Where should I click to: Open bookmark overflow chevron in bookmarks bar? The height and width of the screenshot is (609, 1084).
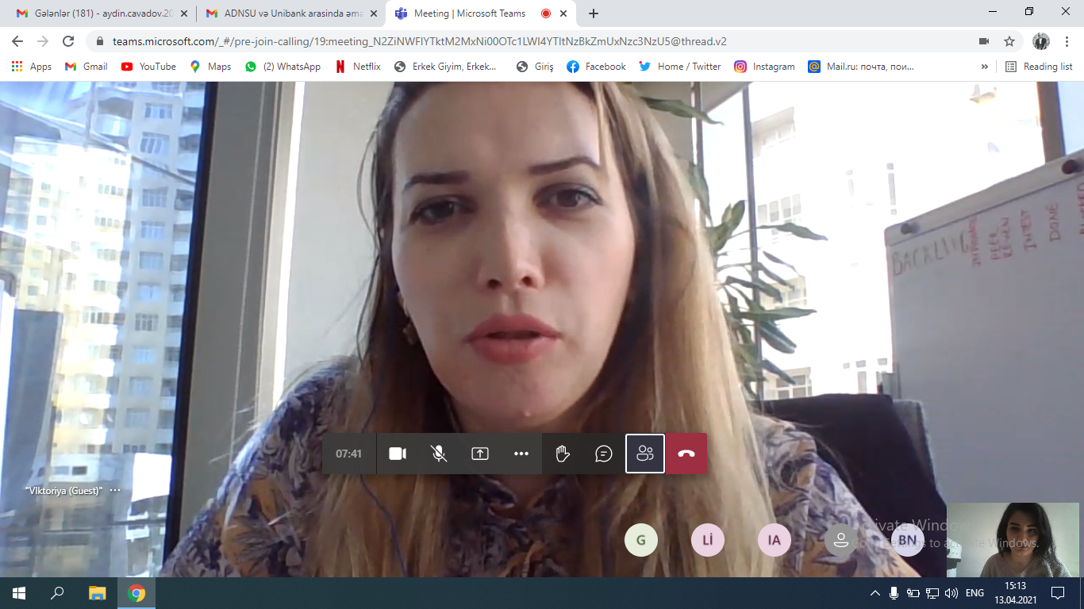coord(985,67)
